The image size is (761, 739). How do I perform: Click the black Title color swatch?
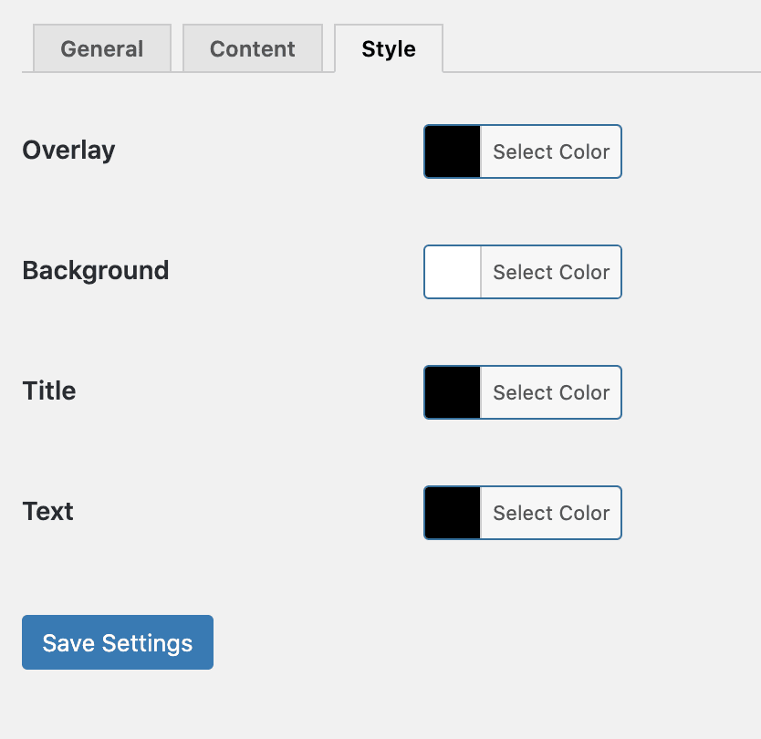point(453,392)
